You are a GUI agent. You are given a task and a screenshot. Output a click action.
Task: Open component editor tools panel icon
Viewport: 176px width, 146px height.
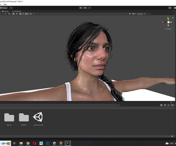130,14
